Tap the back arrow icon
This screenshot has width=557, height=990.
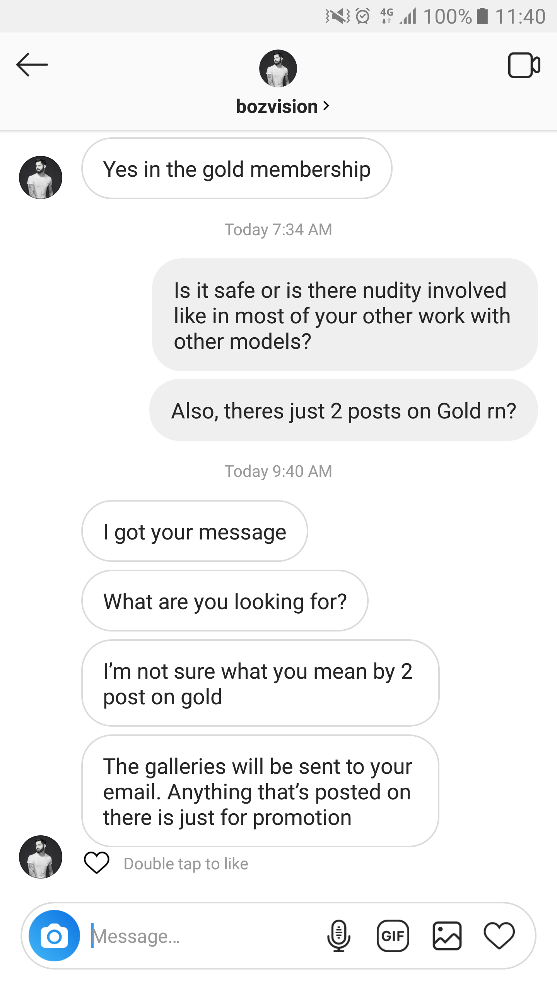click(x=32, y=65)
